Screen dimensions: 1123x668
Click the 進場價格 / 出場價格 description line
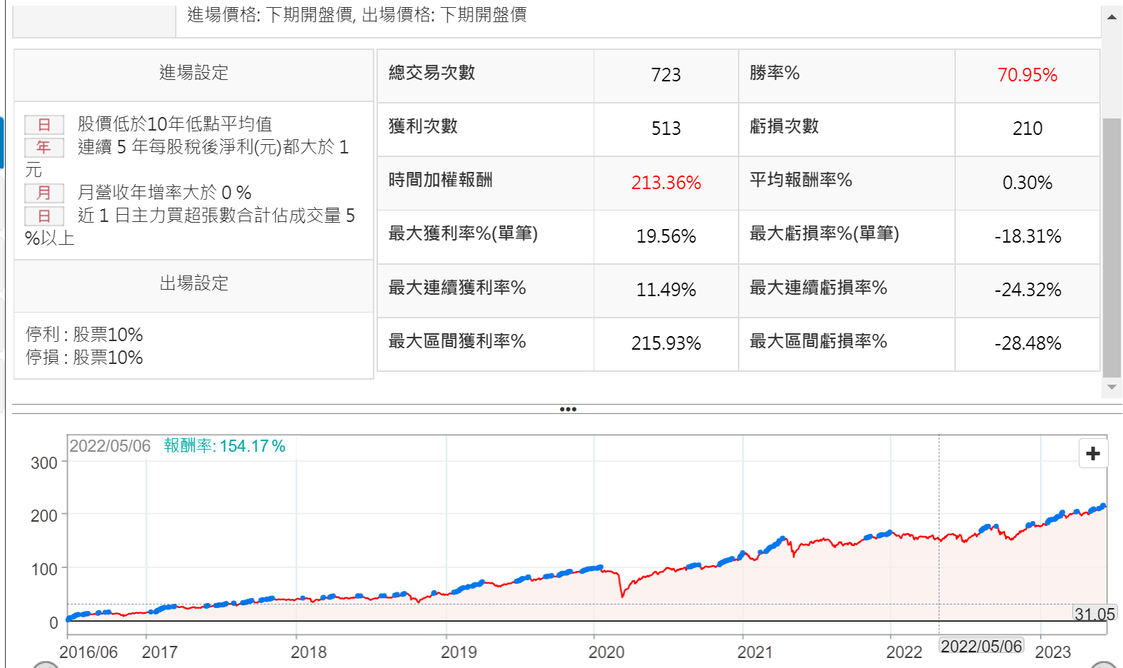(357, 14)
